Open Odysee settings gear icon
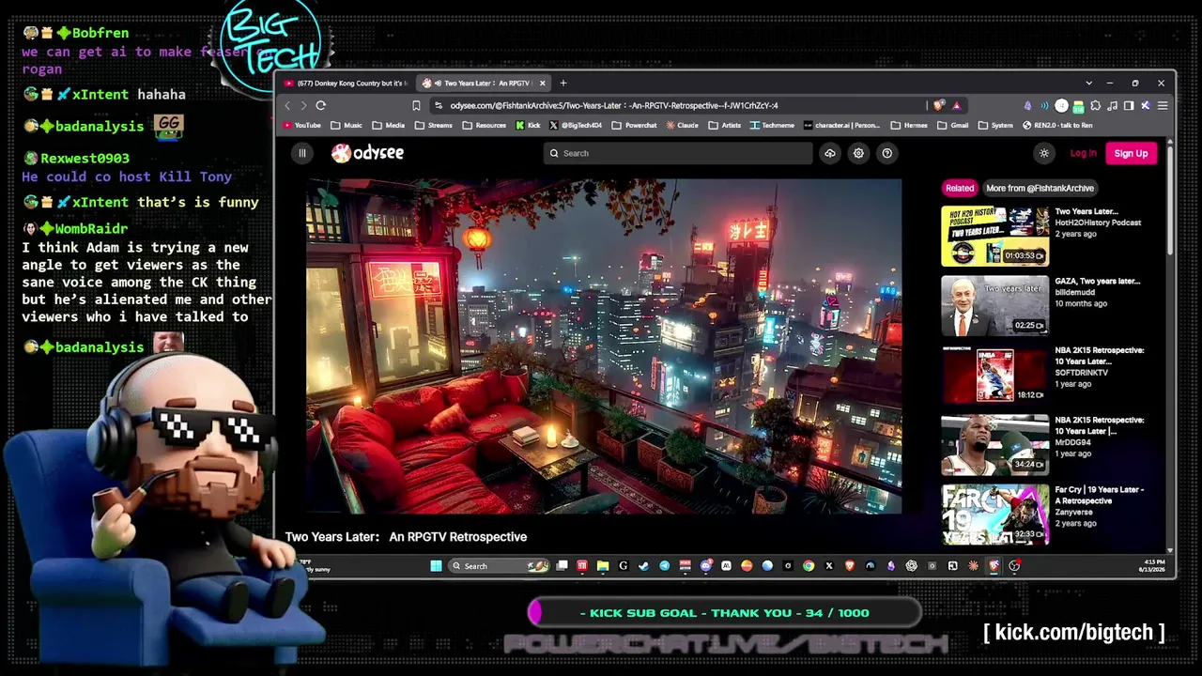The width and height of the screenshot is (1202, 676). point(858,153)
